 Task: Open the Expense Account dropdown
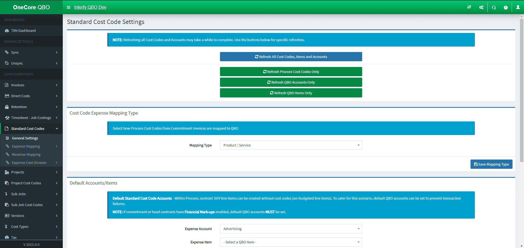[291, 229]
